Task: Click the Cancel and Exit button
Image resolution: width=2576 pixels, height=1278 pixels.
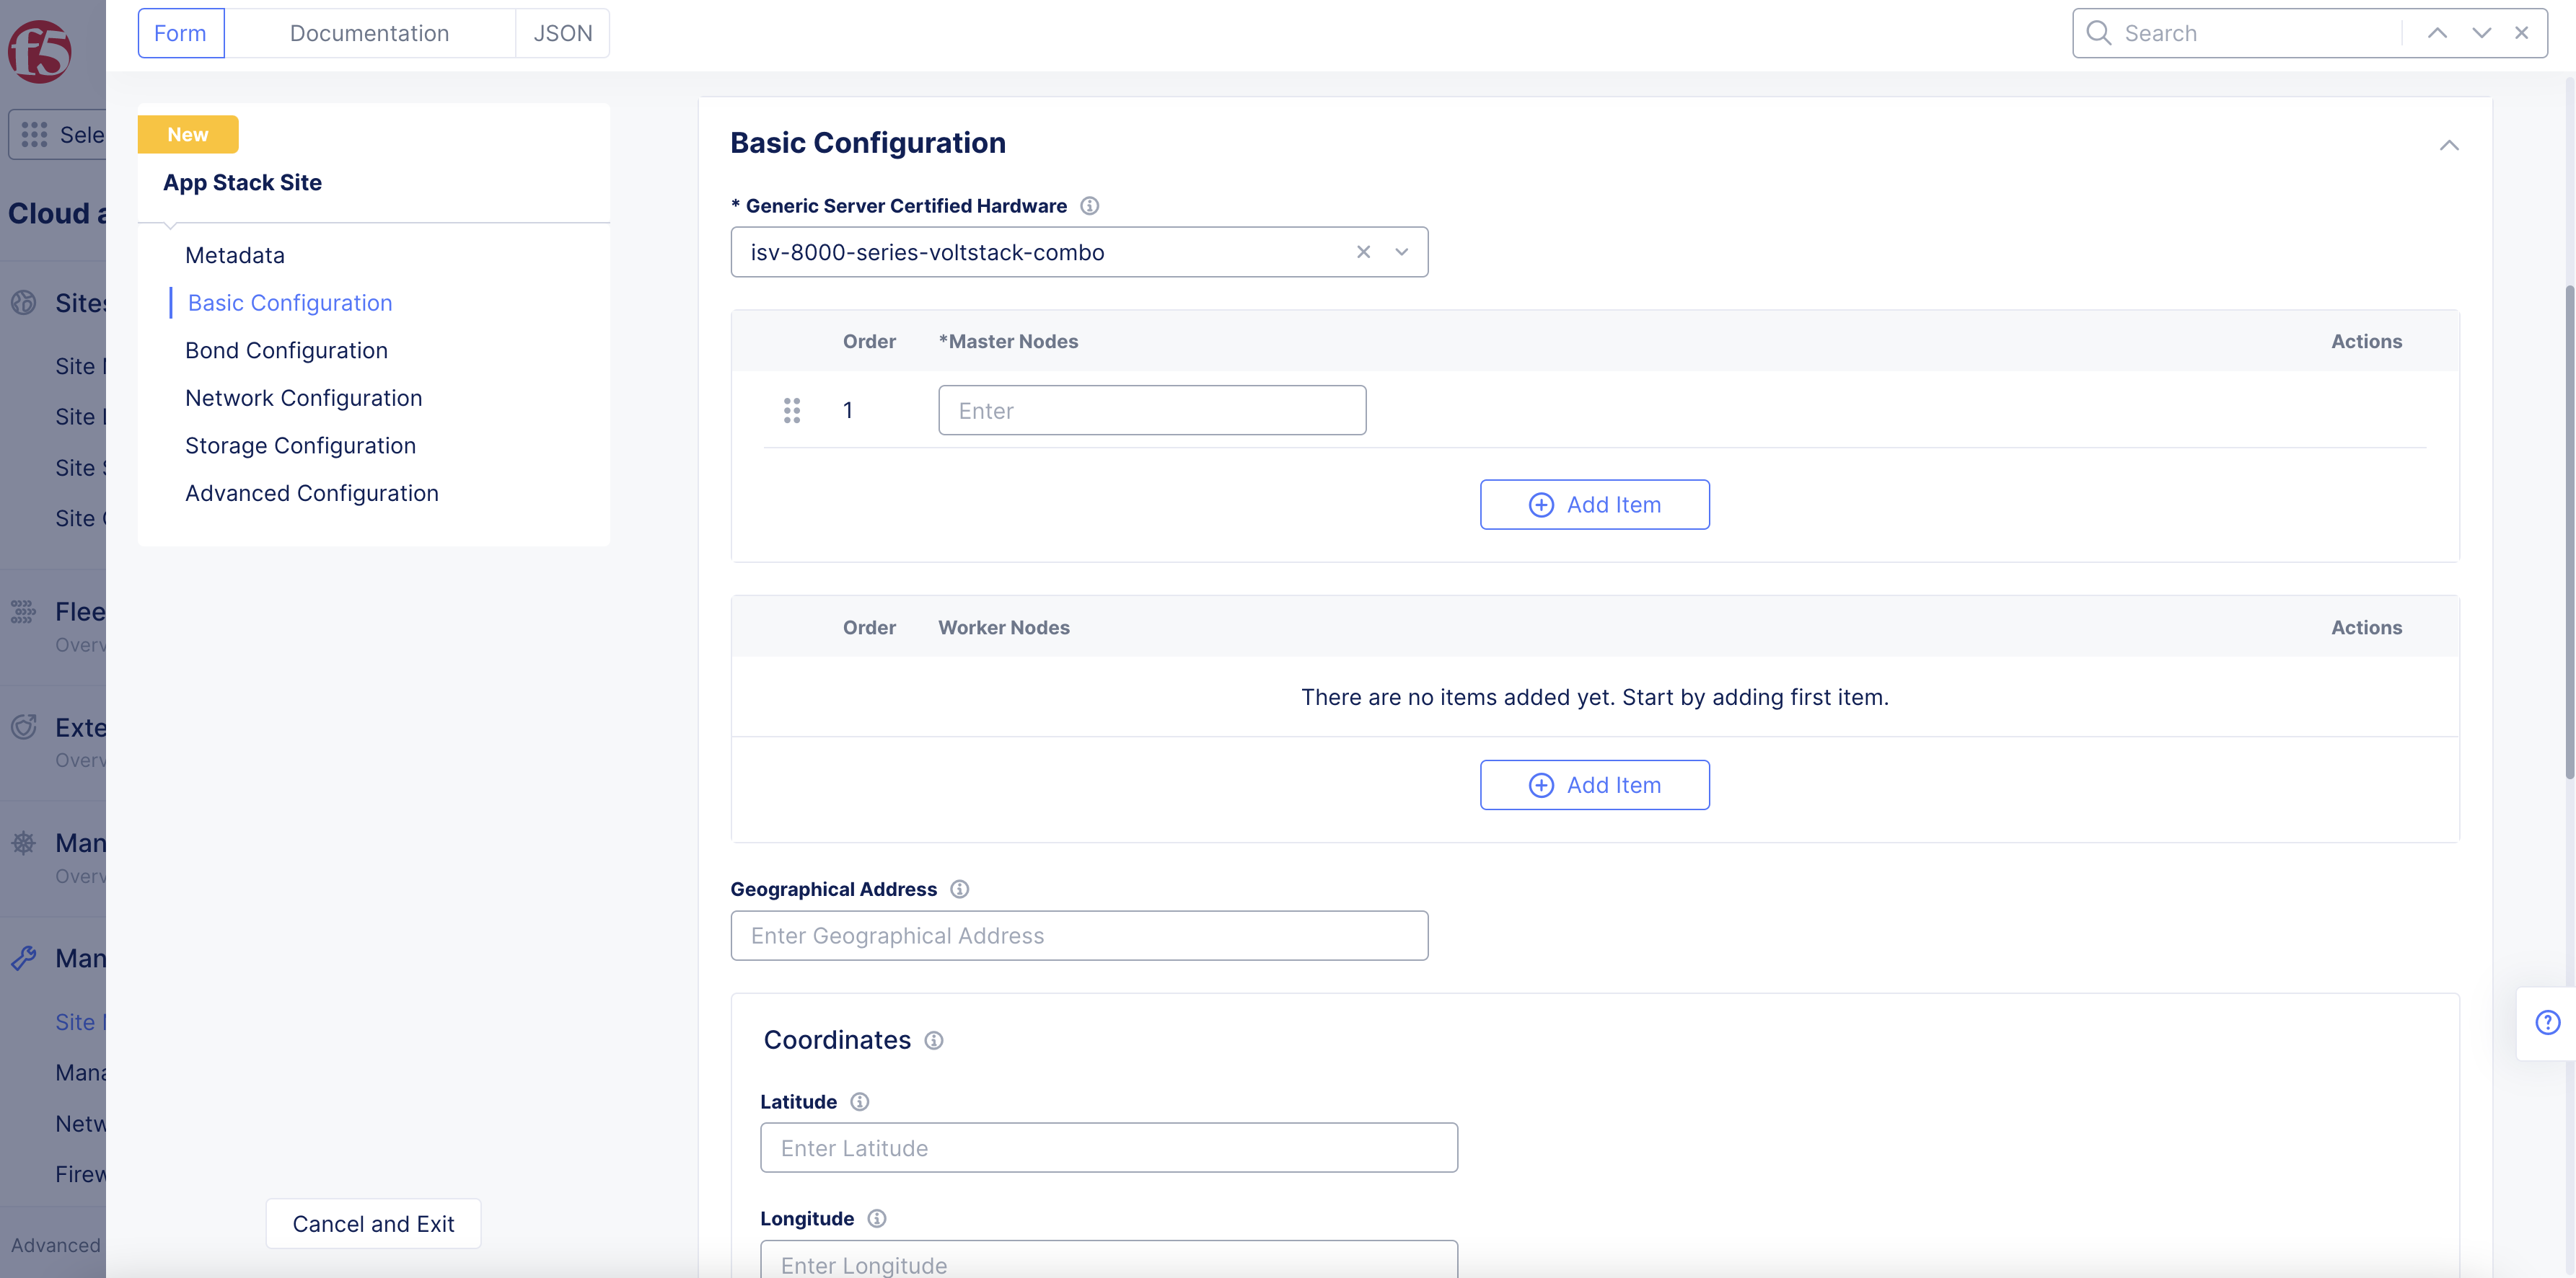Action: pos(372,1223)
